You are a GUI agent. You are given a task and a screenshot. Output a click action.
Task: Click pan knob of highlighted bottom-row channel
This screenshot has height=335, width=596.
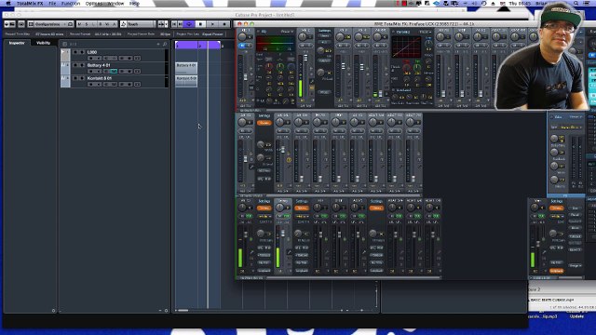(279, 208)
